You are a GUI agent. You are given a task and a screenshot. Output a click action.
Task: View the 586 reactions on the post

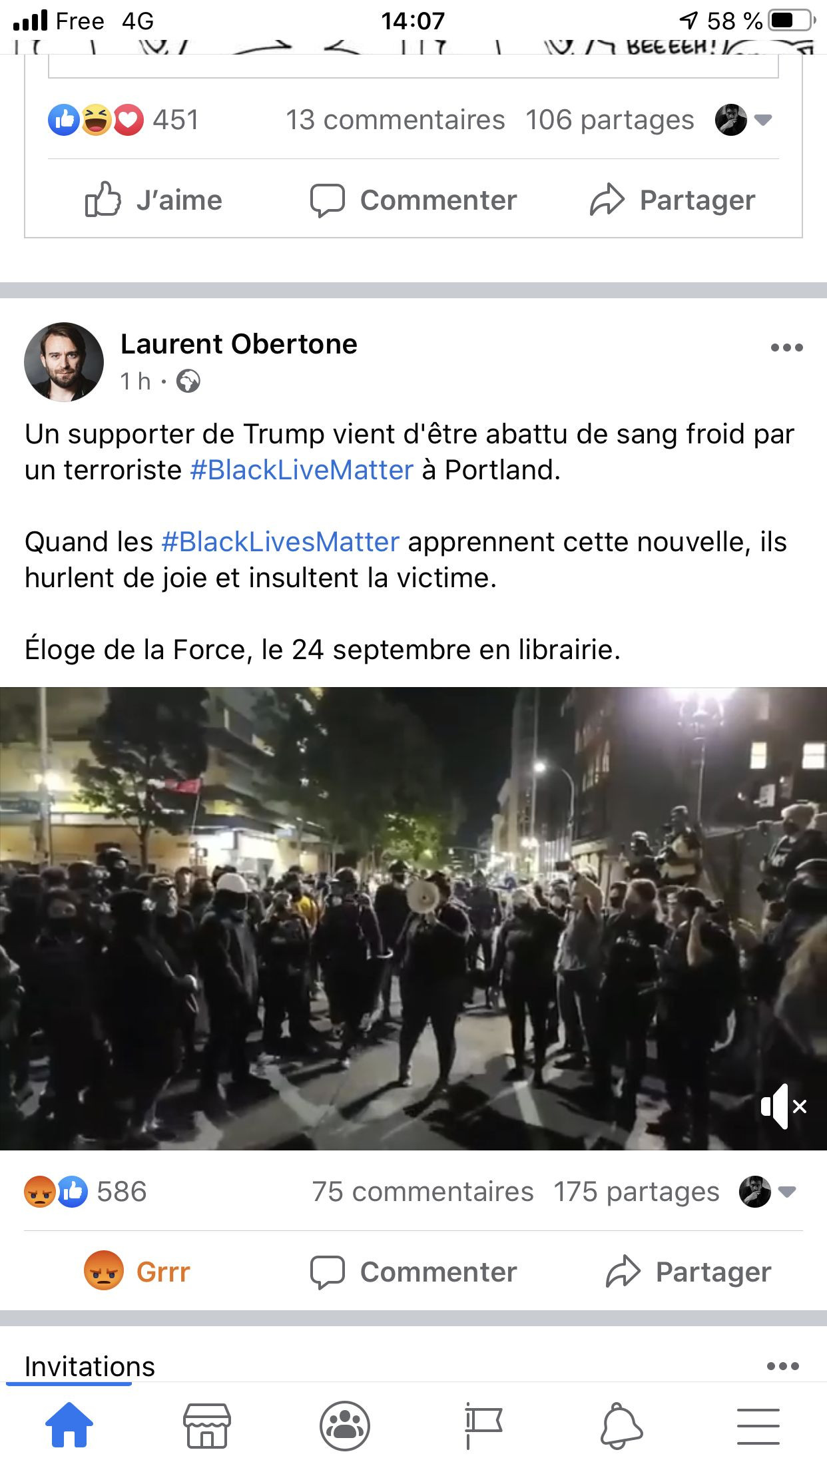click(x=85, y=1192)
